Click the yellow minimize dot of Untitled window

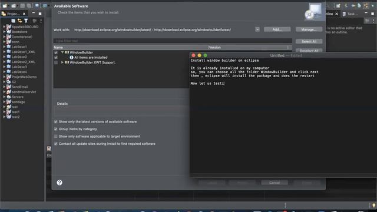point(199,55)
